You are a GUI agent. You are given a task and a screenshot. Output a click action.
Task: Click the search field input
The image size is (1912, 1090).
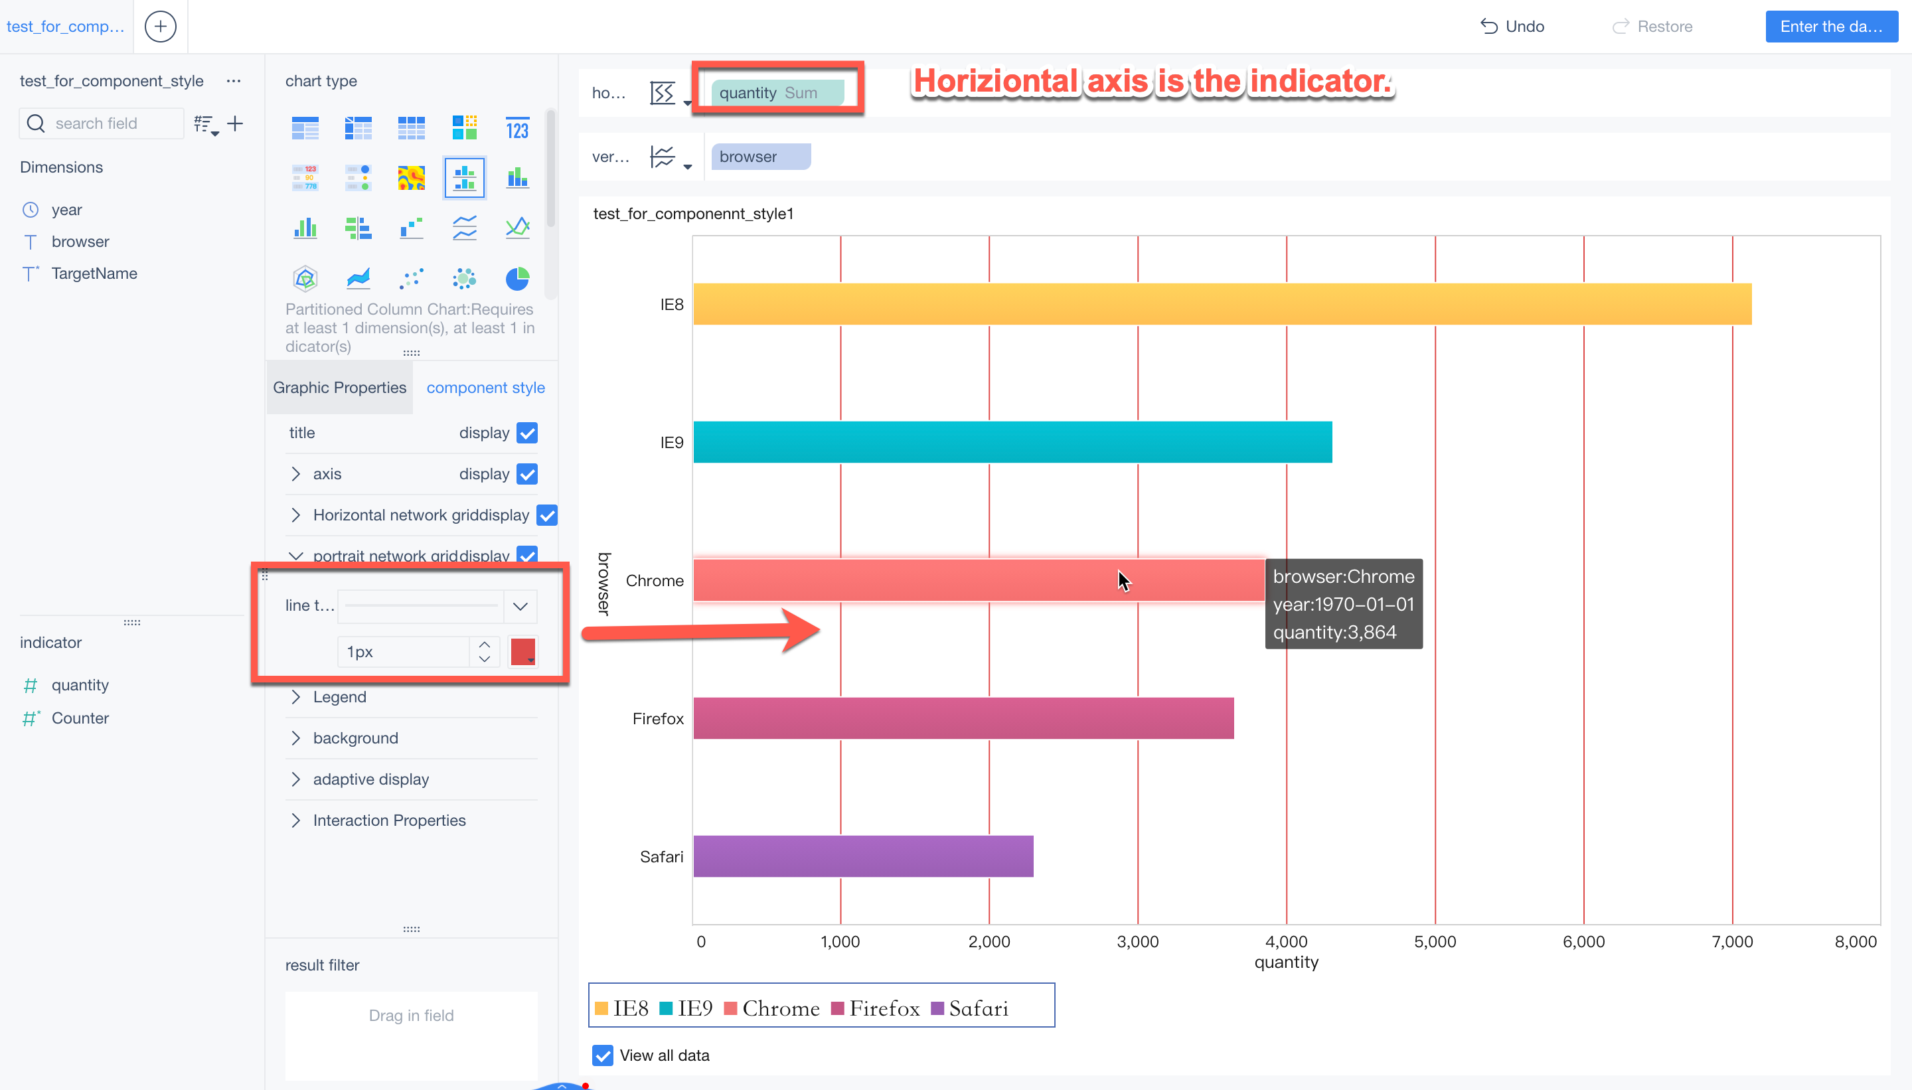tap(102, 123)
